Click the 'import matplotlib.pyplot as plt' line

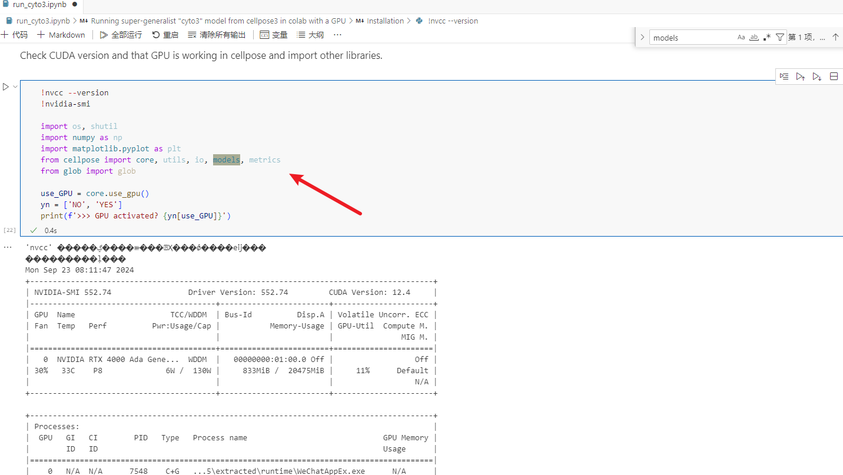coord(111,148)
